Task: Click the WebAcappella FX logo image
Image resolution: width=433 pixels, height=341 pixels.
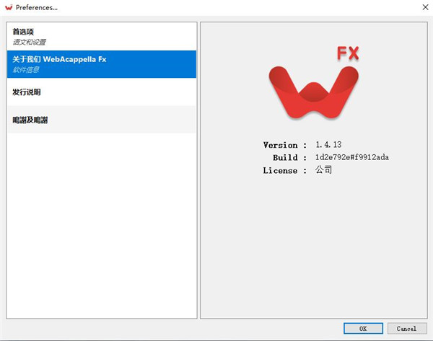Action: click(314, 83)
